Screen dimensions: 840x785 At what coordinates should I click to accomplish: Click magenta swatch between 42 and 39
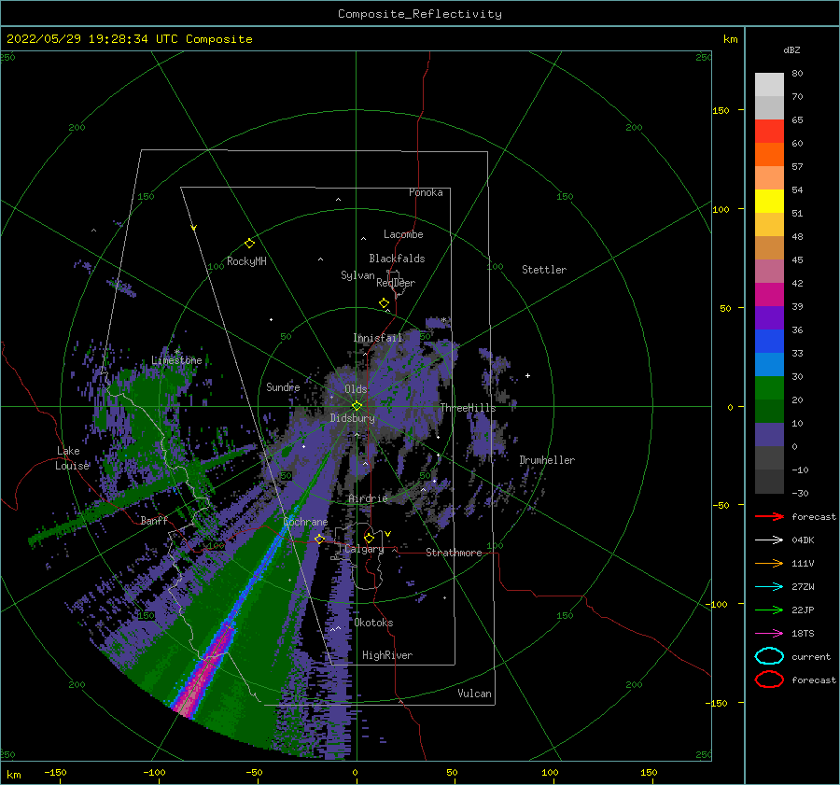769,295
